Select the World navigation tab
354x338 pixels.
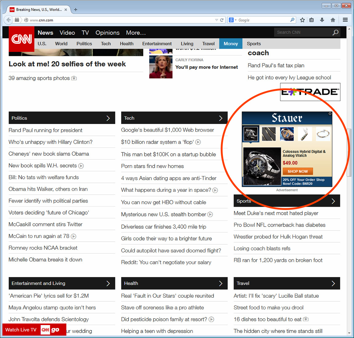pyautogui.click(x=61, y=44)
